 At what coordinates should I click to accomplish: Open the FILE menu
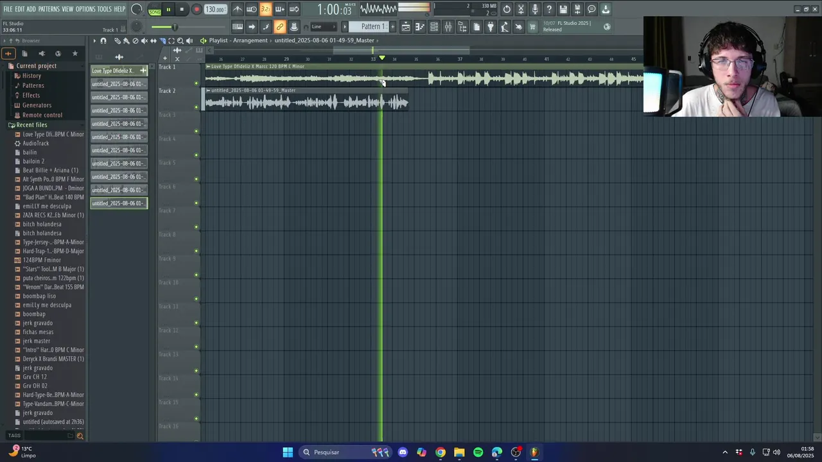point(8,9)
